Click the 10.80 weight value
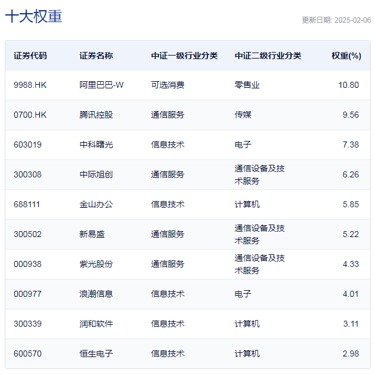Viewport: 375px width, 375px height. [x=348, y=85]
